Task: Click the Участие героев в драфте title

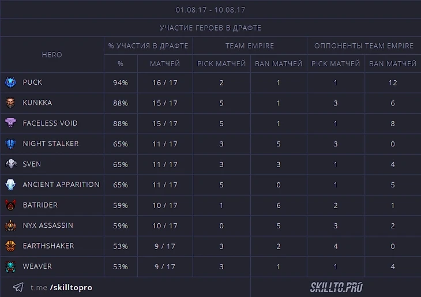Action: [210, 28]
